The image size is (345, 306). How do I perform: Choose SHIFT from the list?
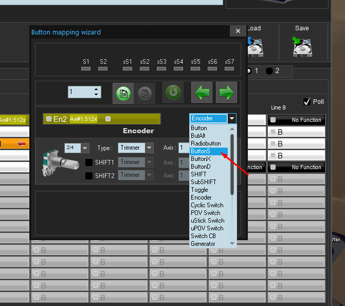[209, 174]
